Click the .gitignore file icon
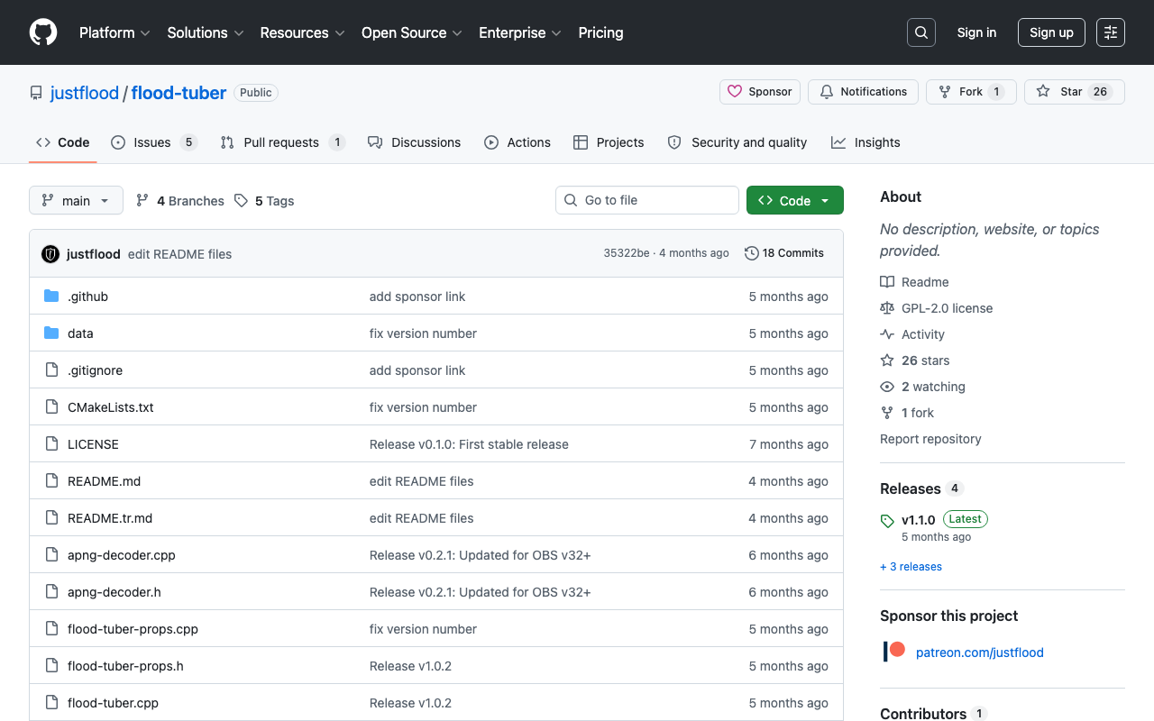 point(51,370)
